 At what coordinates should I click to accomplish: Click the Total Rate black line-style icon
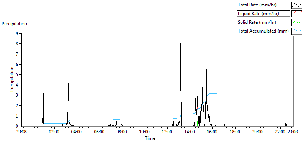[297, 5]
